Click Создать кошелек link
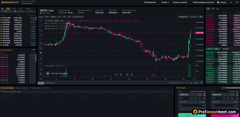Screen dimensions: 240x117 tap(180, 2)
